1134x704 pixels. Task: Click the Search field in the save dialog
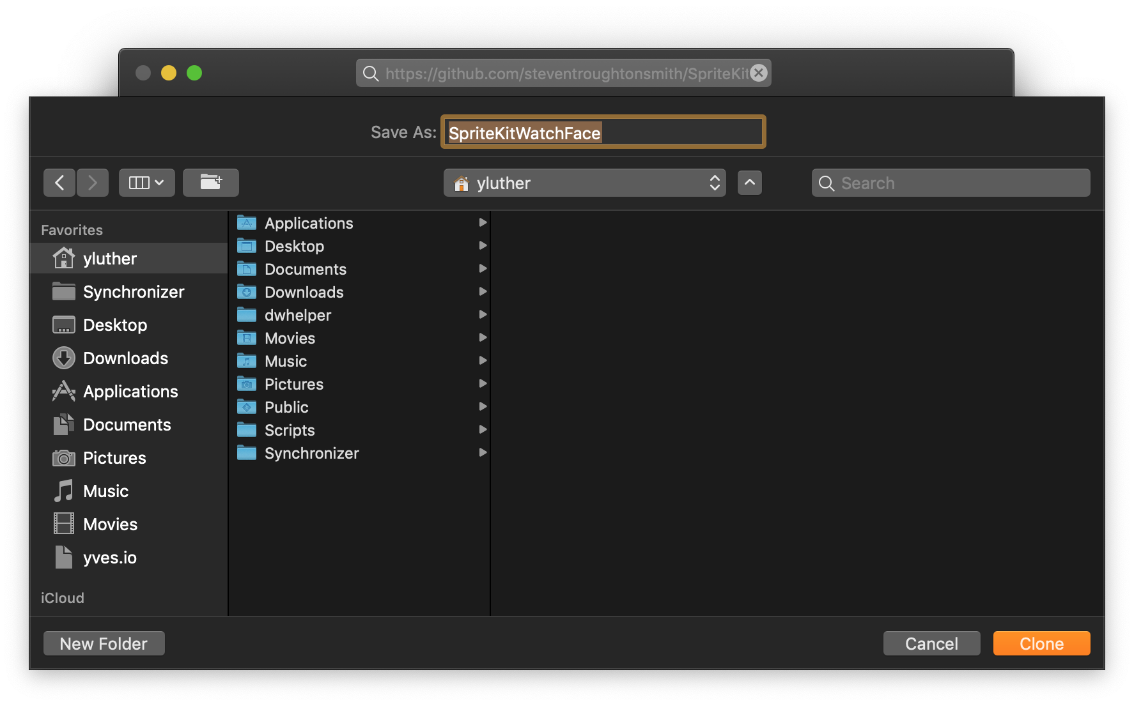[x=951, y=183]
